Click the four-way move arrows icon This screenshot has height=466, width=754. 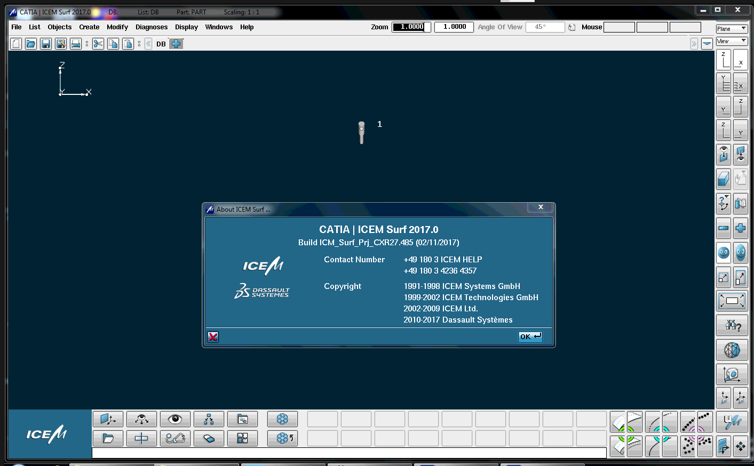point(741,446)
